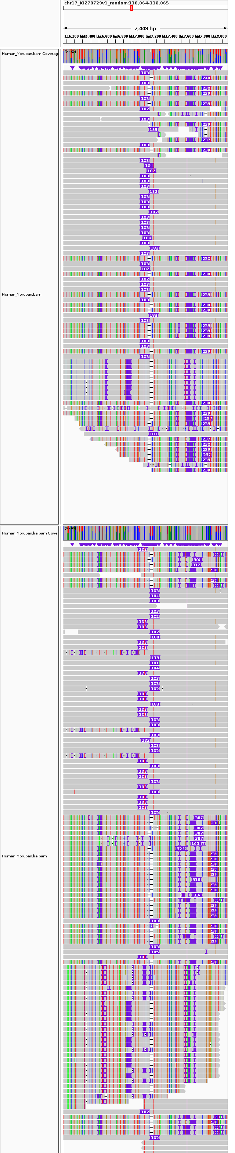Click the 334 insertion label in the lra track
The height and width of the screenshot is (1153, 235).
coord(198,895)
